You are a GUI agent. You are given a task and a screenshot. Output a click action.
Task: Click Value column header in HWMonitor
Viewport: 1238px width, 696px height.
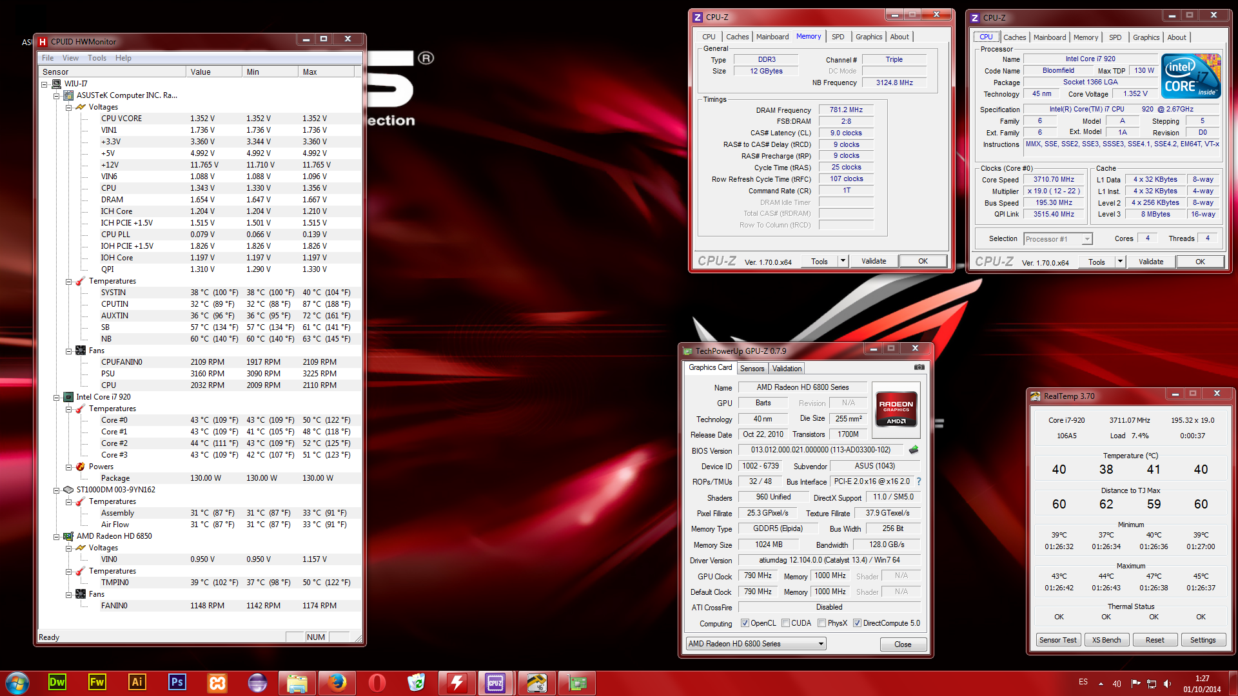(x=214, y=72)
